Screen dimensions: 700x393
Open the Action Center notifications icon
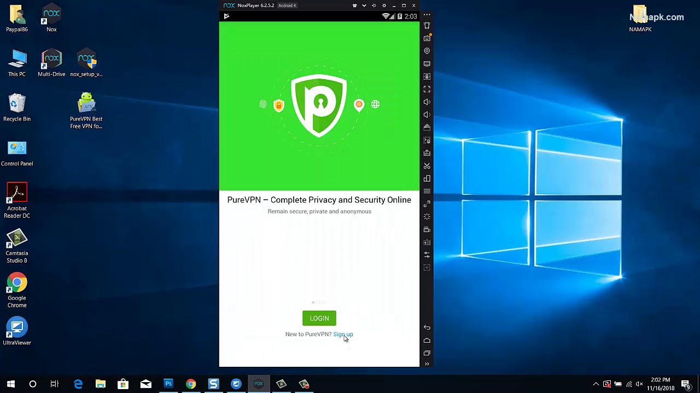(686, 384)
